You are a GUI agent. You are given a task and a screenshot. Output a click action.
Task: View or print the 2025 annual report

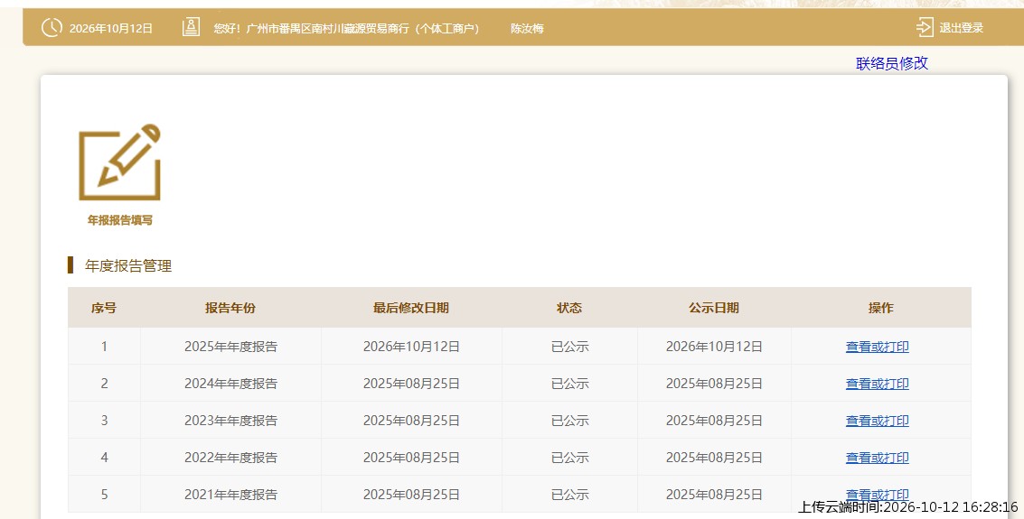pyautogui.click(x=877, y=347)
